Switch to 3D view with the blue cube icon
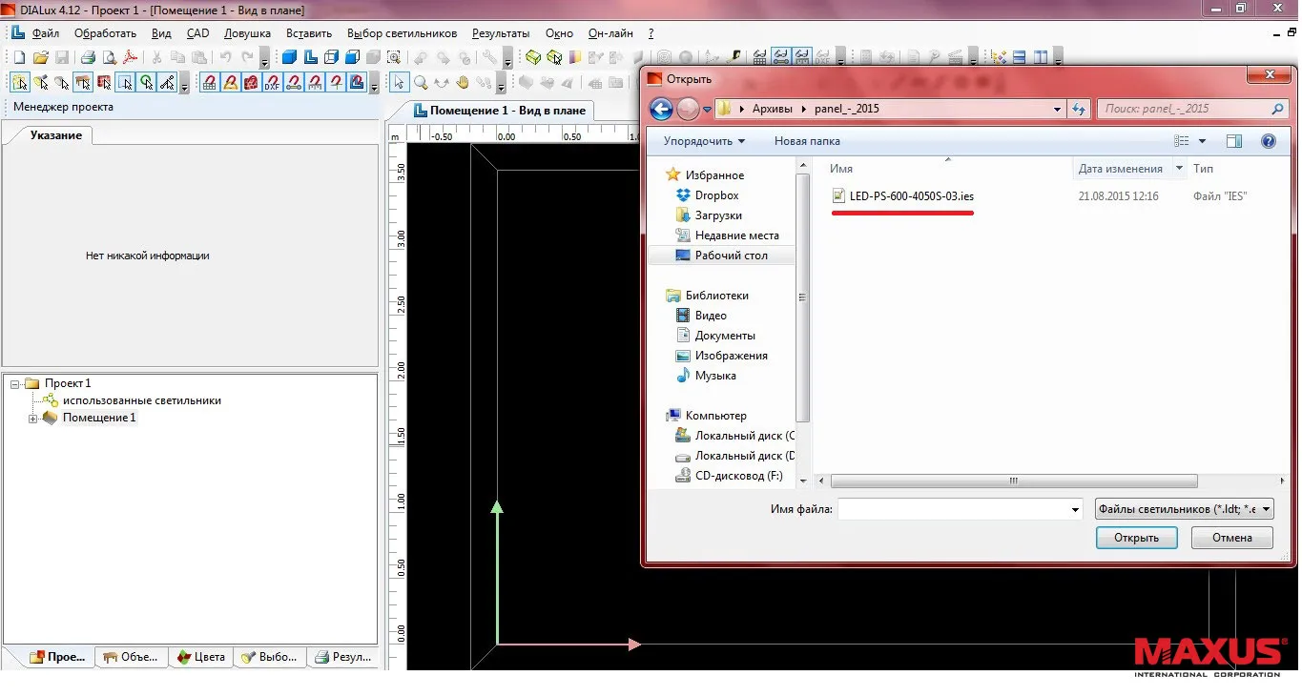This screenshot has width=1302, height=696. point(289,57)
